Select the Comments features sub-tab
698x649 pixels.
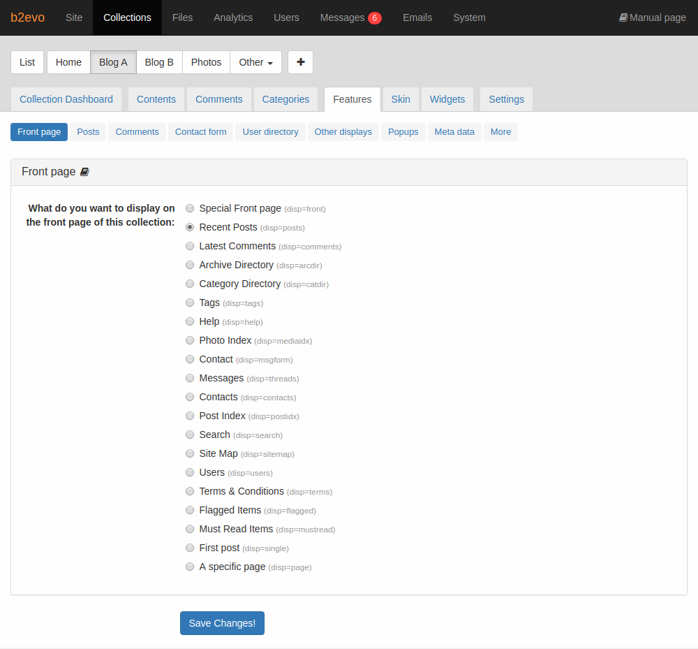[137, 132]
